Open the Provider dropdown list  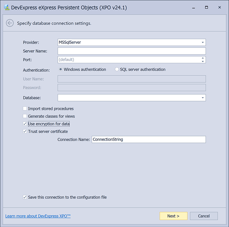[202, 42]
